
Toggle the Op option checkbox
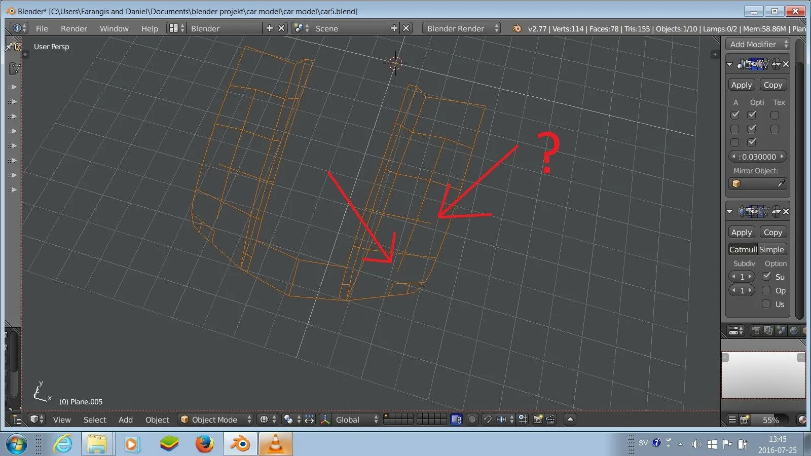(766, 290)
